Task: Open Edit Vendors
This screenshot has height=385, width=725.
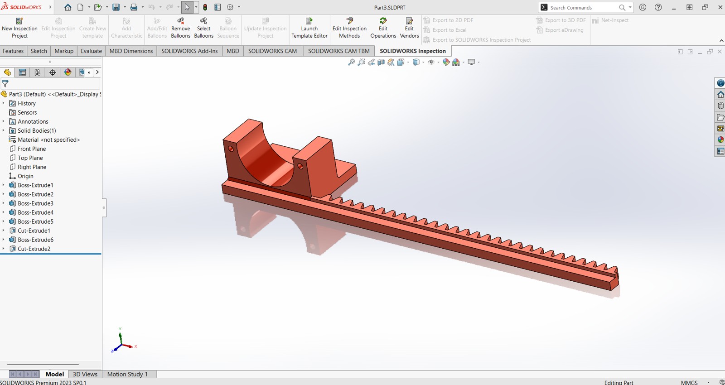Action: (409, 28)
